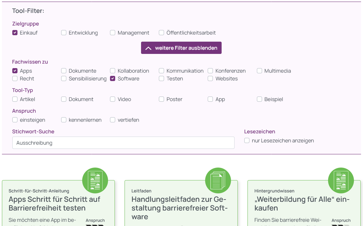Open 'Apps Schritt für Schritt auf Barrierefreiheit testen'

[54, 204]
